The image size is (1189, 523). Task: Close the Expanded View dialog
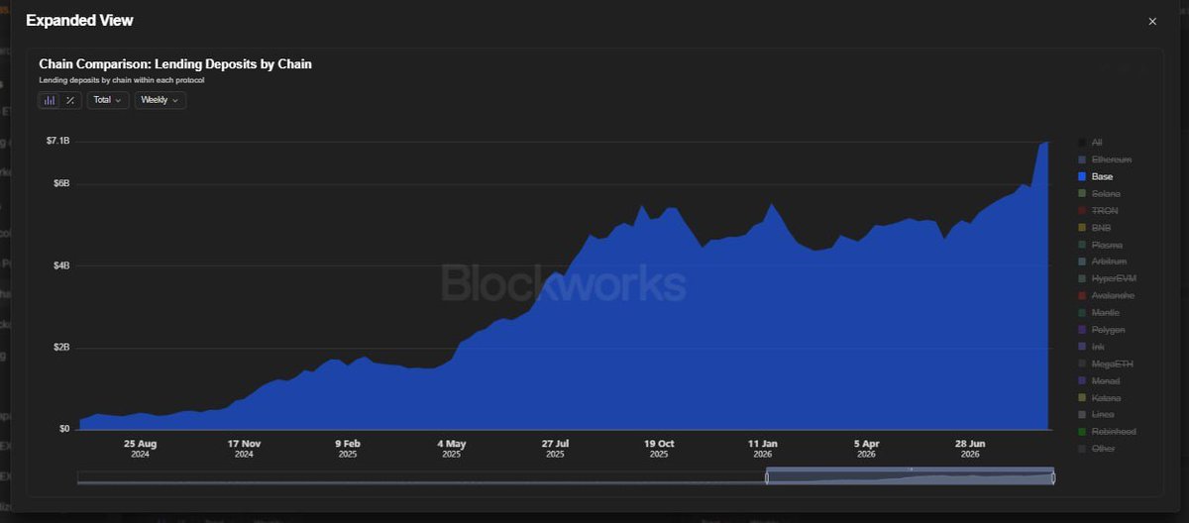point(1151,21)
